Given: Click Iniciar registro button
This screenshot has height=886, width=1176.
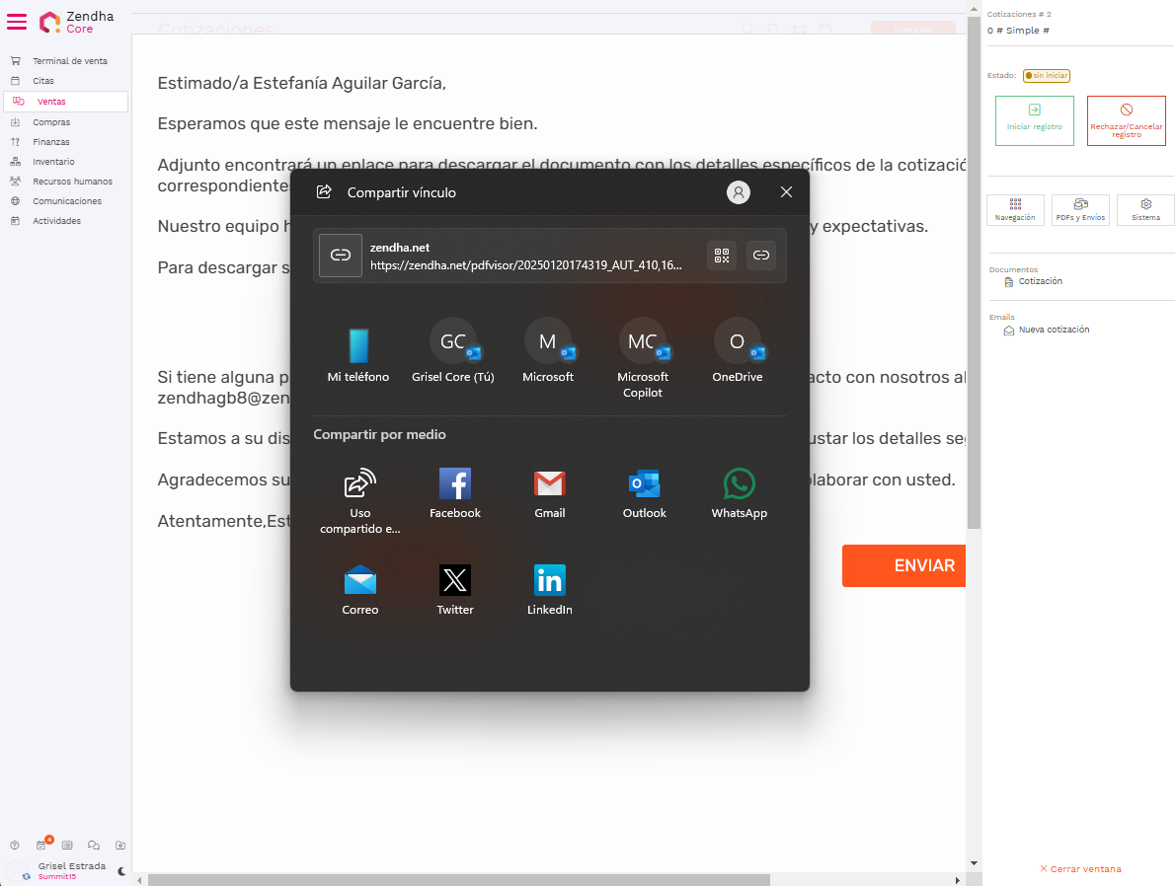Looking at the screenshot, I should (x=1034, y=120).
